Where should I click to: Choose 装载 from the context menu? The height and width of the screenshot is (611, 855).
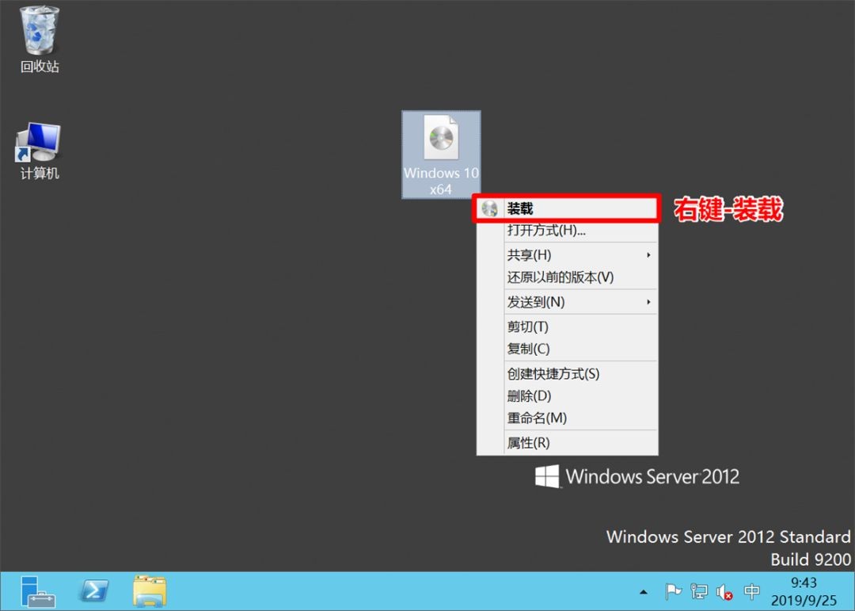pyautogui.click(x=567, y=208)
